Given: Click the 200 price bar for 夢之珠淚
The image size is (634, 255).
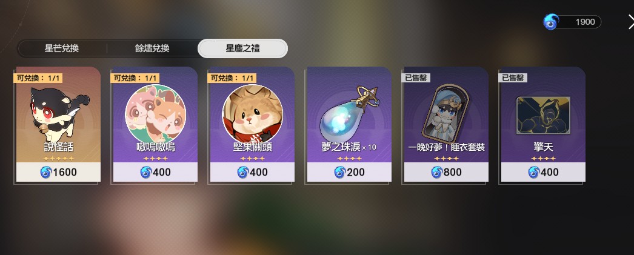Looking at the screenshot, I should pos(349,172).
